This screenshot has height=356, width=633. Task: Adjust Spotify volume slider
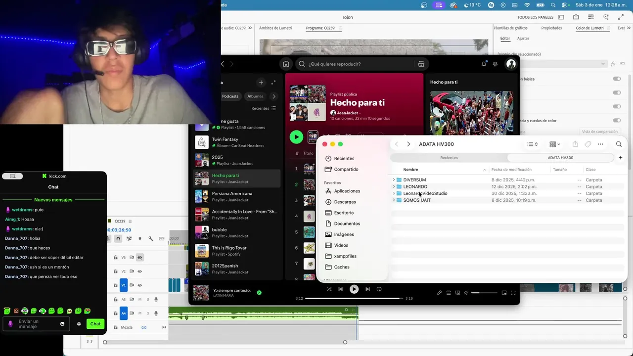(483, 293)
